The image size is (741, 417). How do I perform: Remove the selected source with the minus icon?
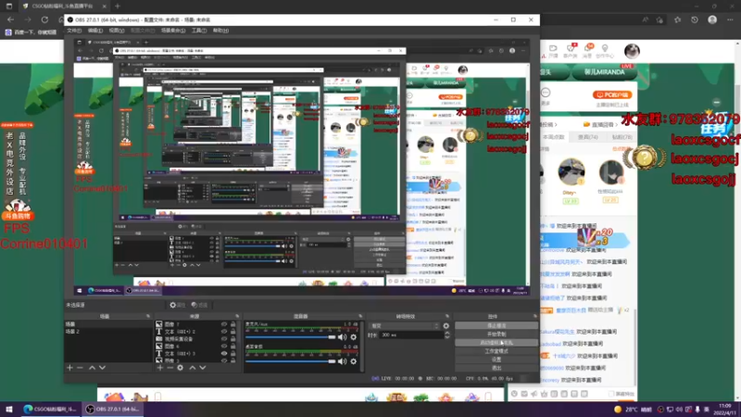click(170, 368)
